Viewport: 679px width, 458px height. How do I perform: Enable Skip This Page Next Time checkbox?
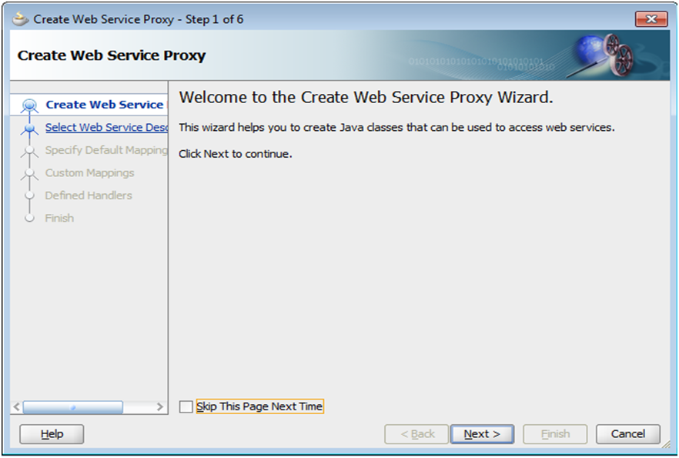pyautogui.click(x=186, y=406)
